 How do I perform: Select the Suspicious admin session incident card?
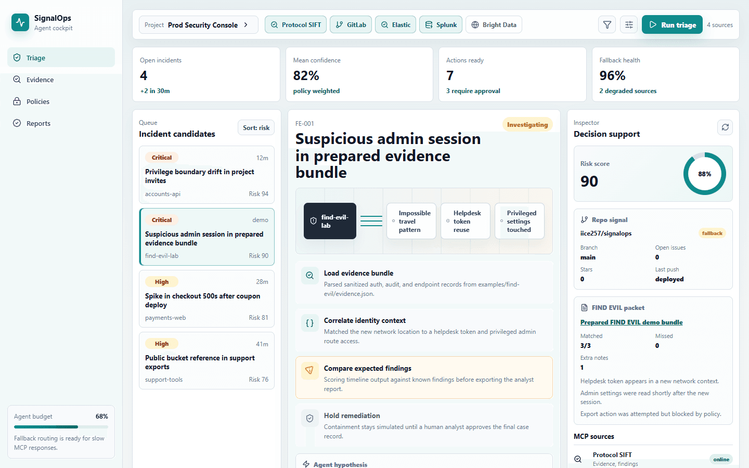(206, 237)
